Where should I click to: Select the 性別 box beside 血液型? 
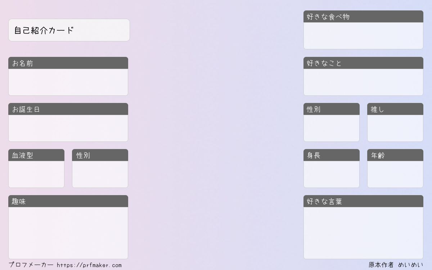100,174
